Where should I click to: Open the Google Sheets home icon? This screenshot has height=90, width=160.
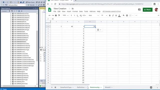[x=49, y=10]
